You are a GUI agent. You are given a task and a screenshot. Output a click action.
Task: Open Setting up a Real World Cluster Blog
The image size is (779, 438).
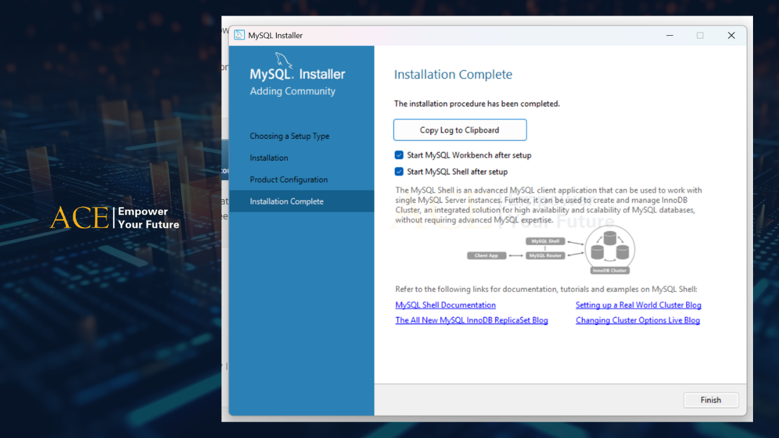coord(638,305)
